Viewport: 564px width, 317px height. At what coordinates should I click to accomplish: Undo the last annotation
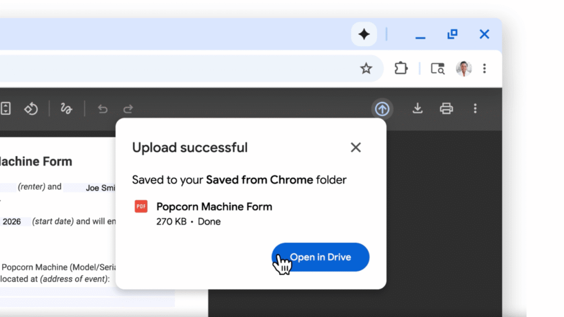coord(102,108)
